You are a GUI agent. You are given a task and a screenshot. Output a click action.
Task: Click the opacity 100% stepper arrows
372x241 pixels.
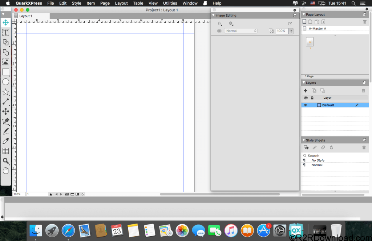[x=291, y=31]
